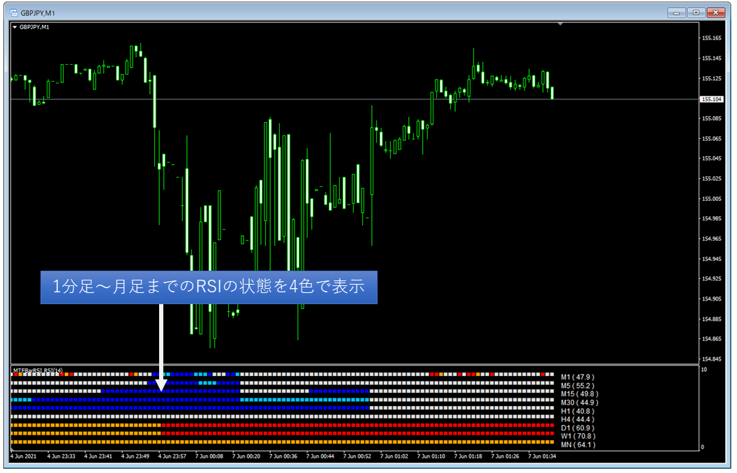Screen dimensions: 737x473
Task: Click the 7 Jun 00:08 time label
Action: pyautogui.click(x=209, y=456)
